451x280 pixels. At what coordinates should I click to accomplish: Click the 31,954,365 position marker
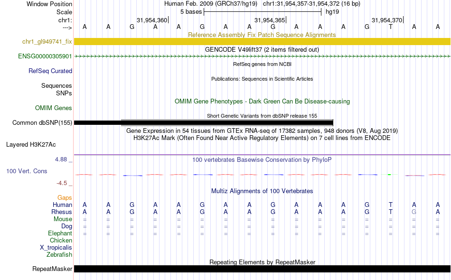click(270, 20)
